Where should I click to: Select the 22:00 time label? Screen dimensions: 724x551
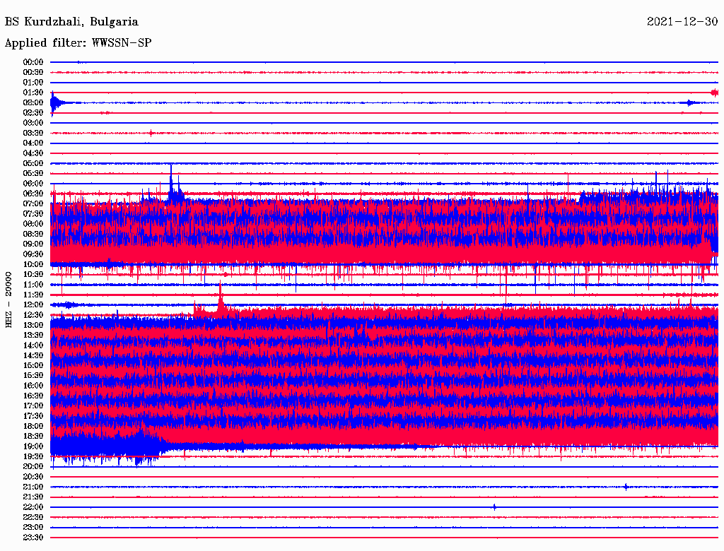tap(33, 507)
